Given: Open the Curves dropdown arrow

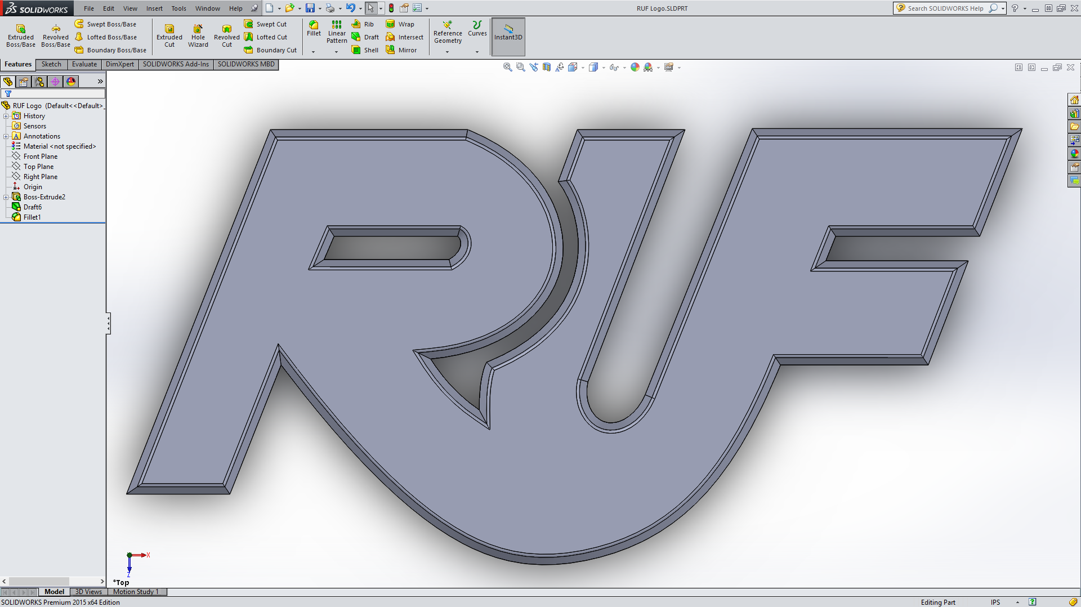Looking at the screenshot, I should 477,52.
